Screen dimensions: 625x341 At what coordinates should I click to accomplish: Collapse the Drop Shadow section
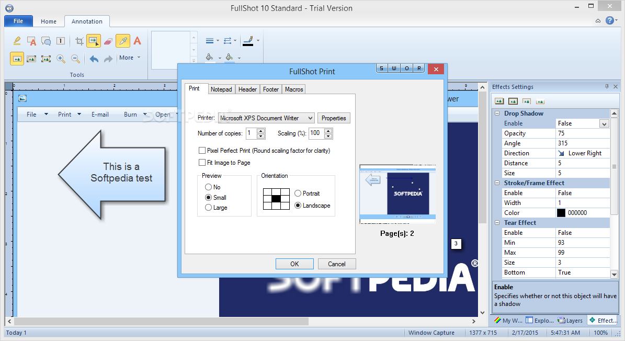497,113
